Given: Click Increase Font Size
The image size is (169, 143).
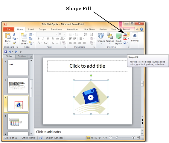Looking at the screenshot, I should (53, 43).
